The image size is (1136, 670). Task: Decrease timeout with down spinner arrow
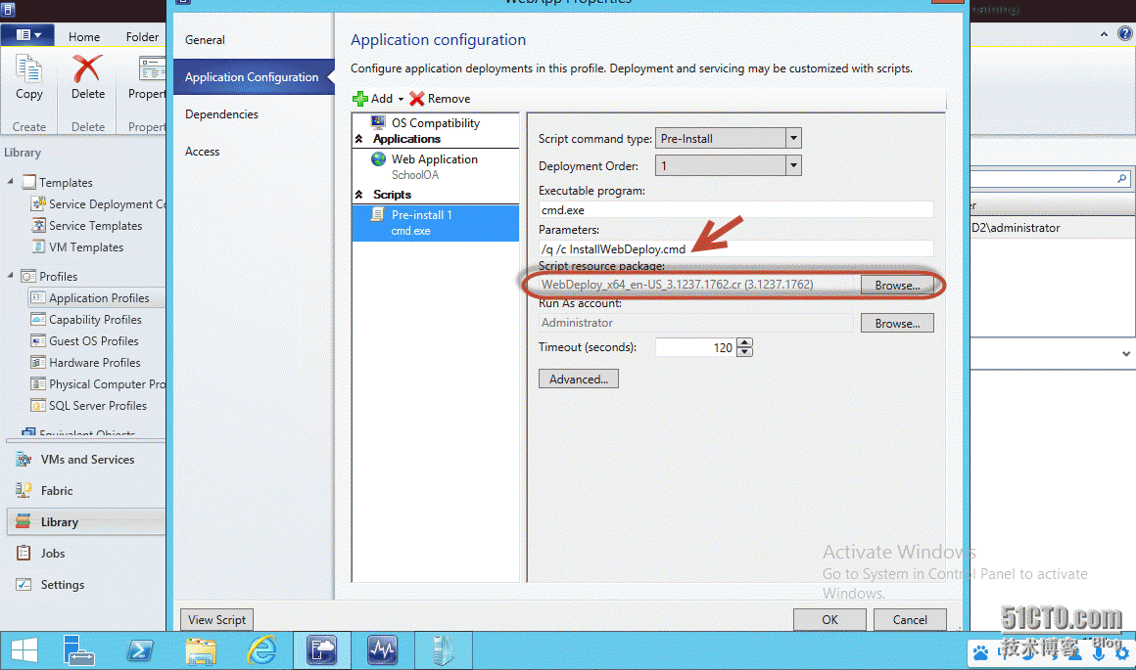click(745, 352)
